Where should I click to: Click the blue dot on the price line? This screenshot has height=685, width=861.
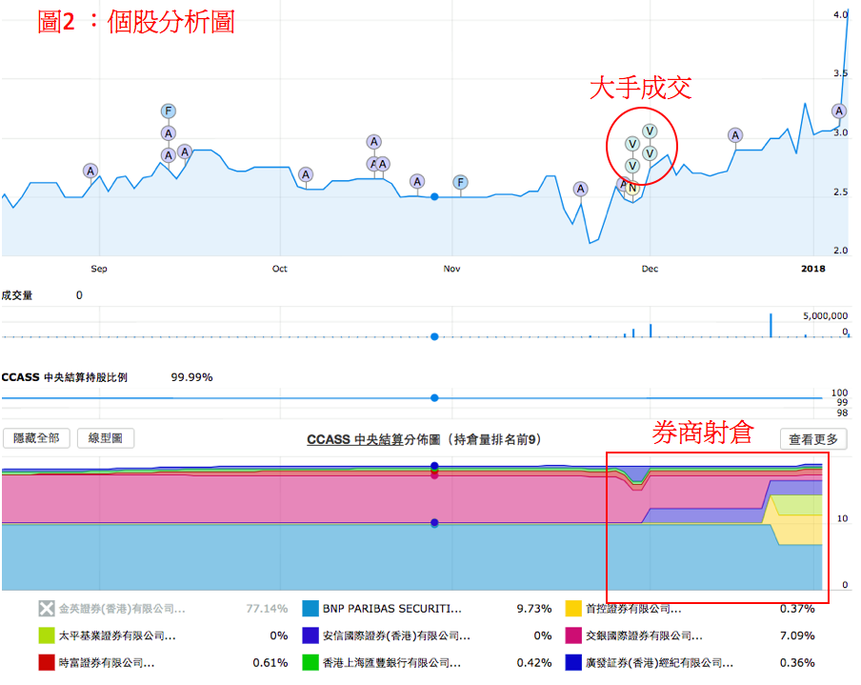[434, 196]
